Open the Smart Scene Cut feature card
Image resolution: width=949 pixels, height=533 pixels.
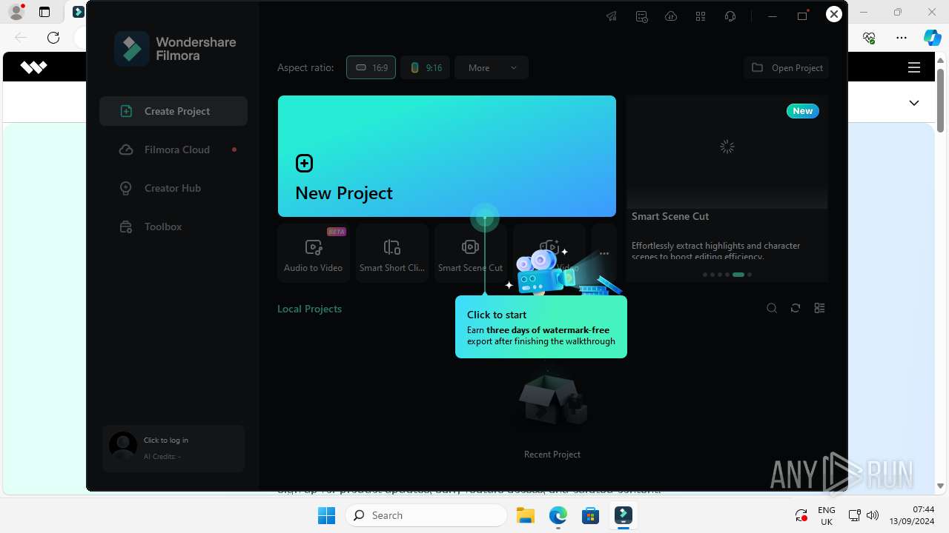[727, 189]
